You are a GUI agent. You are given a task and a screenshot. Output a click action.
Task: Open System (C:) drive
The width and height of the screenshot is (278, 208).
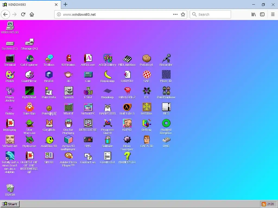pyautogui.click(x=10, y=43)
